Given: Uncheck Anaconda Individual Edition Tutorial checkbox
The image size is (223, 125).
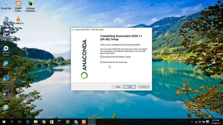Looking at the screenshot, I should (101, 57).
